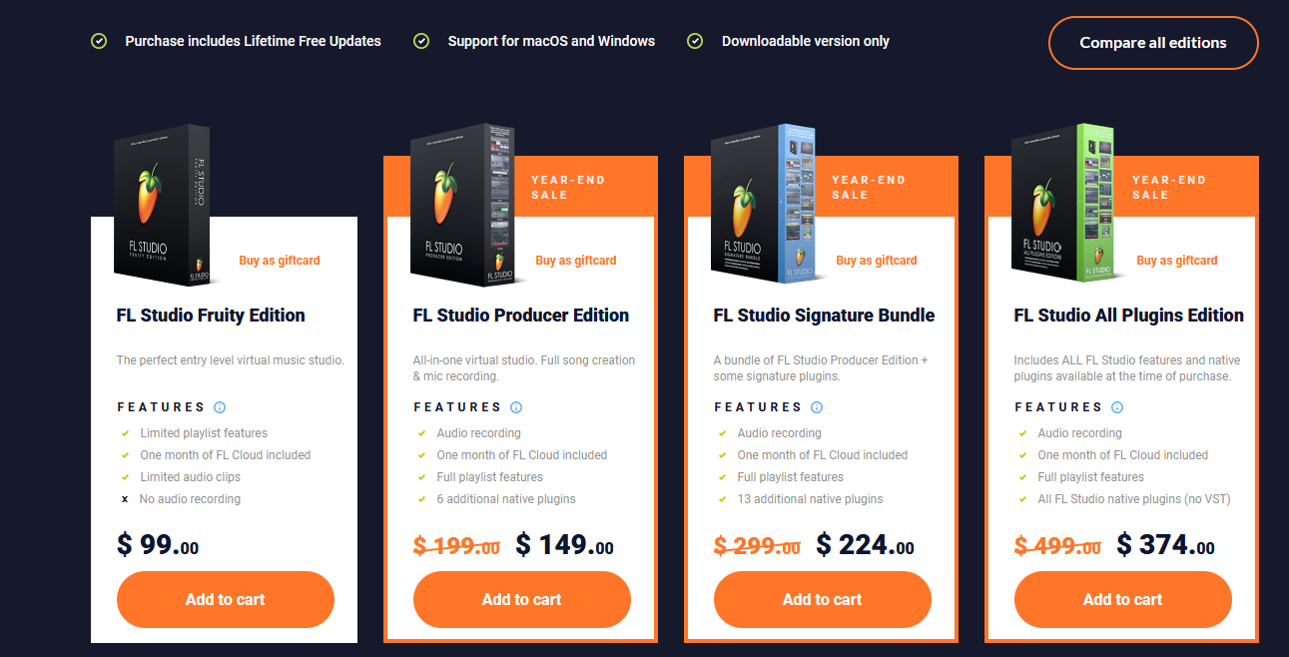
Task: Buy Producer Edition as giftcard
Action: (576, 261)
